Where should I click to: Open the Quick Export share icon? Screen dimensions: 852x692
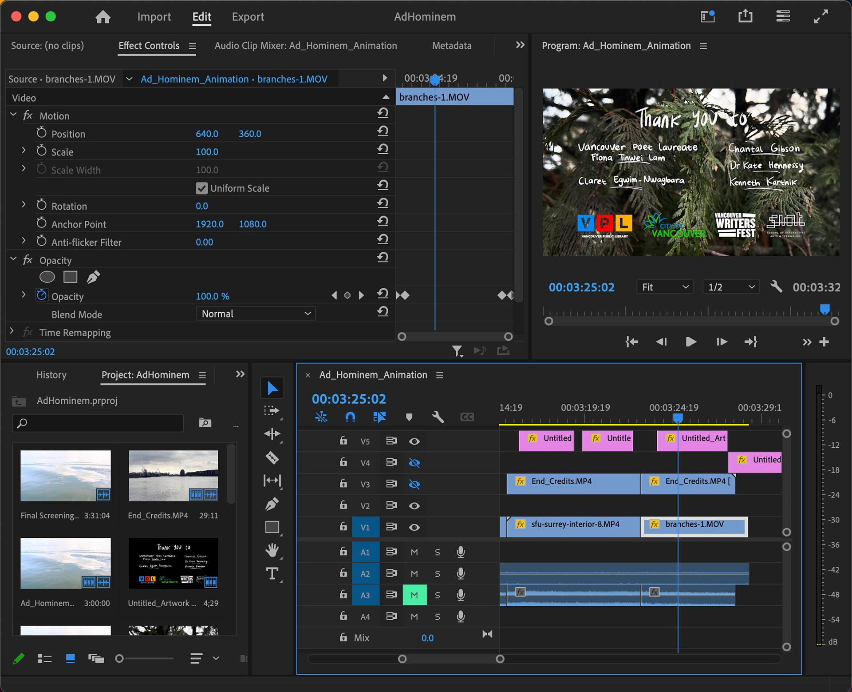(x=745, y=16)
